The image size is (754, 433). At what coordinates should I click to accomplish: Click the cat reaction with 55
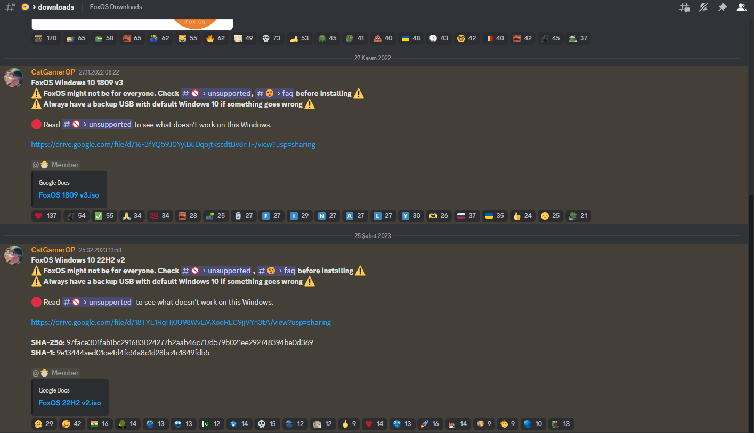(x=188, y=38)
